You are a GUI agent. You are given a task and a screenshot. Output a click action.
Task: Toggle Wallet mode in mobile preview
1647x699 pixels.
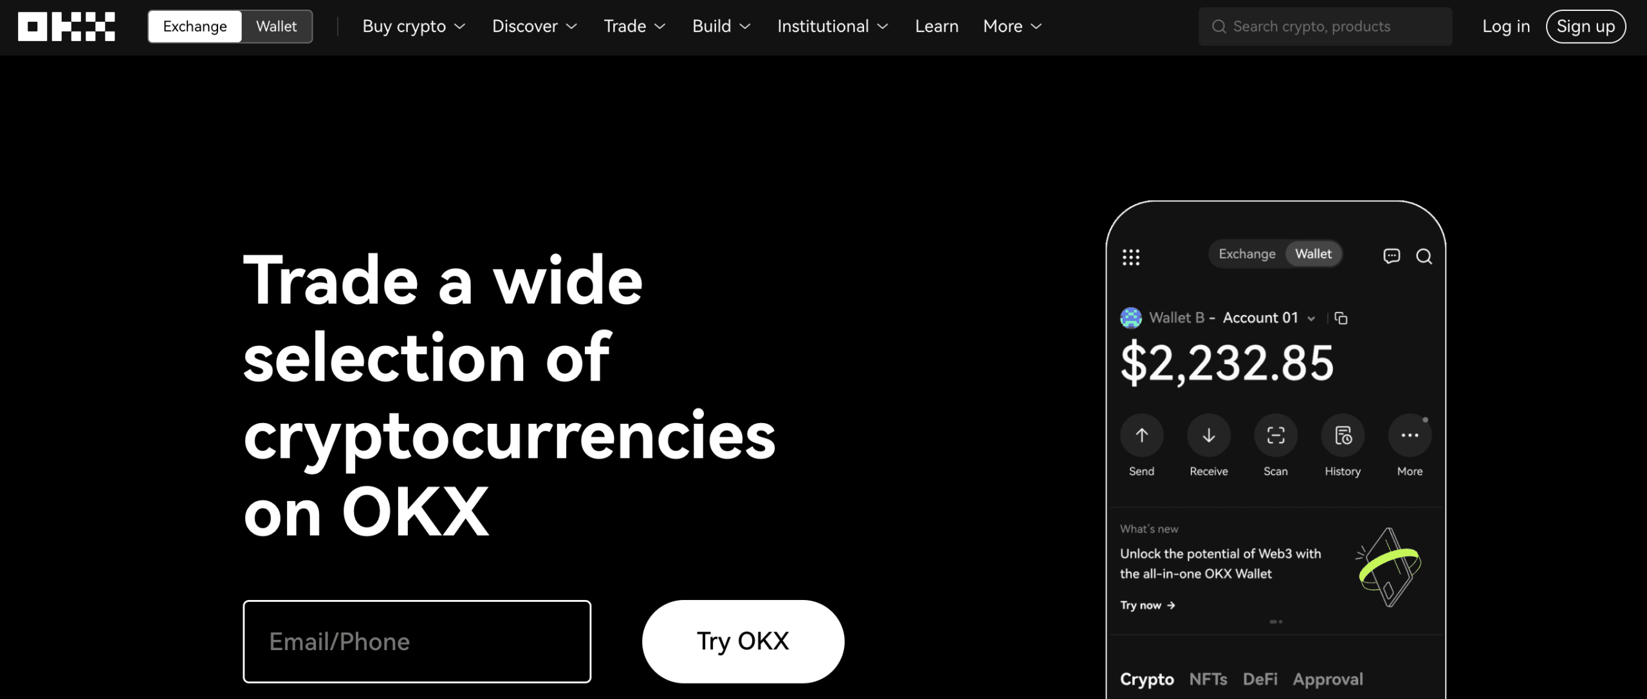point(1313,253)
